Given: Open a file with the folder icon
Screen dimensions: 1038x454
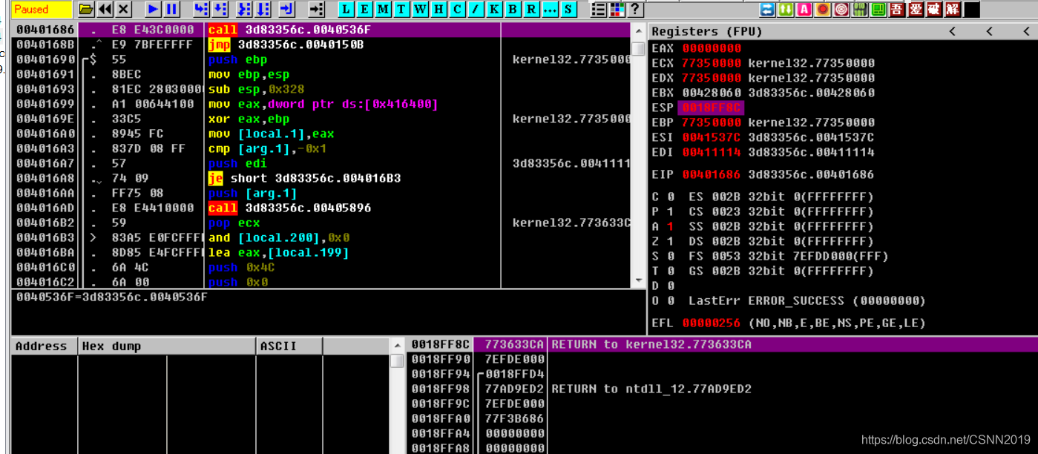Looking at the screenshot, I should pos(86,10).
